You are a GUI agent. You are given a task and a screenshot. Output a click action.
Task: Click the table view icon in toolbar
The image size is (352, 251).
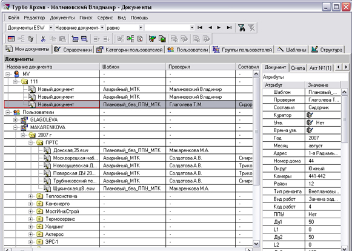pyautogui.click(x=11, y=39)
